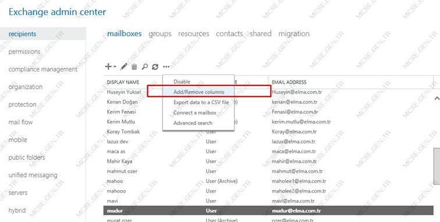Select the Mahir Kaya mailbox row

[268, 161]
